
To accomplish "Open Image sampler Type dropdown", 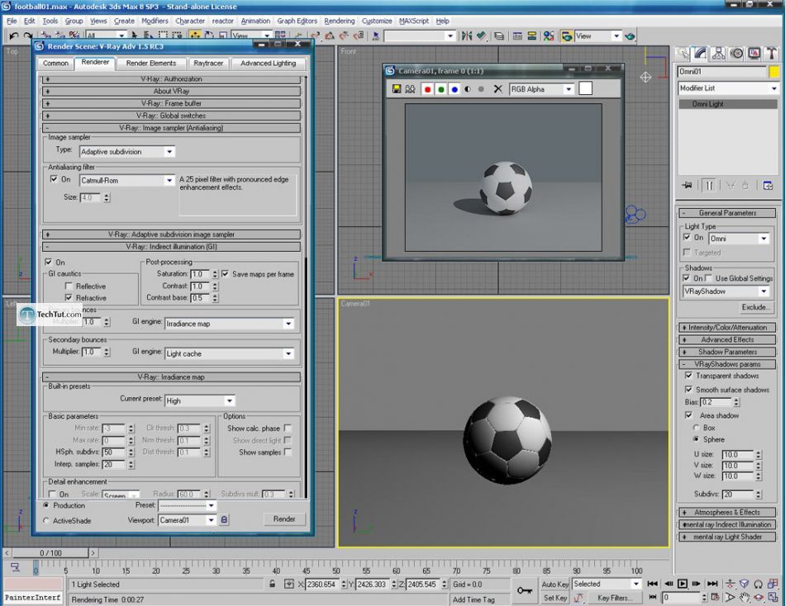I will click(126, 152).
